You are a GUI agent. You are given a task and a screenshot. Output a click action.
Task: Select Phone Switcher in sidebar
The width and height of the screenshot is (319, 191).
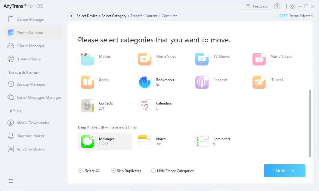[34, 32]
